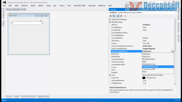The width and height of the screenshot is (182, 102).
Task: Open the VIEW menu
Action: (x=16, y=6)
